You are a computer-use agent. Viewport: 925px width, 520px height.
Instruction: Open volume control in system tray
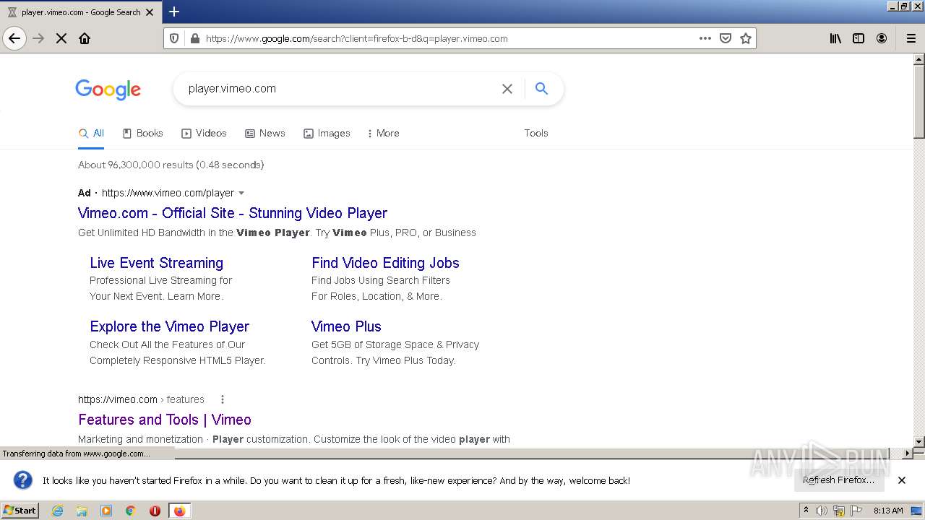pos(822,511)
